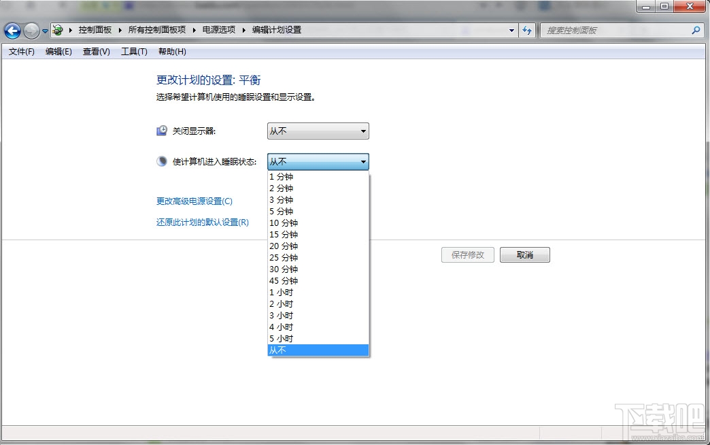Click the control panel icon at the address bar start
This screenshot has height=445, width=710.
[58, 31]
